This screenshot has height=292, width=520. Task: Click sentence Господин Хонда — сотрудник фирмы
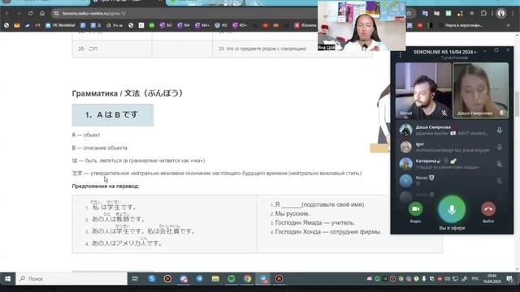coord(328,232)
